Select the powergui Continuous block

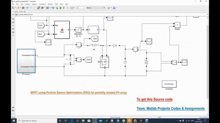(169, 84)
